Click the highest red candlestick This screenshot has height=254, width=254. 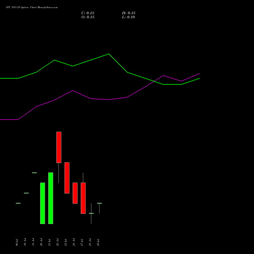59,147
